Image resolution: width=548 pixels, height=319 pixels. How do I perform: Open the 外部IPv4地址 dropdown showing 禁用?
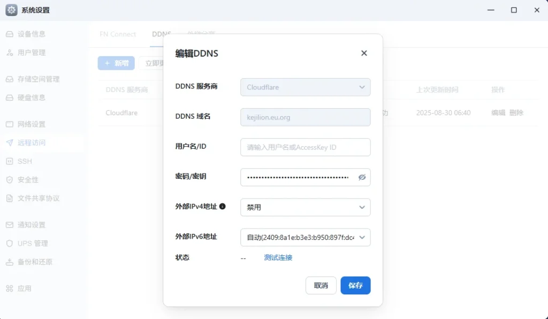(305, 207)
